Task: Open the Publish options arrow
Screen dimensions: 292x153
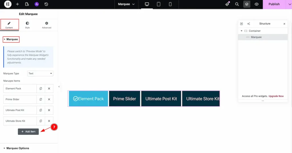Action: pyautogui.click(x=289, y=4)
